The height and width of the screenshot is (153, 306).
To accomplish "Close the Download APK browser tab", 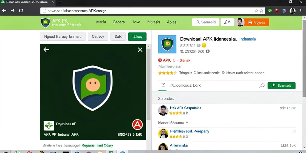I will pyautogui.click(x=53, y=2).
